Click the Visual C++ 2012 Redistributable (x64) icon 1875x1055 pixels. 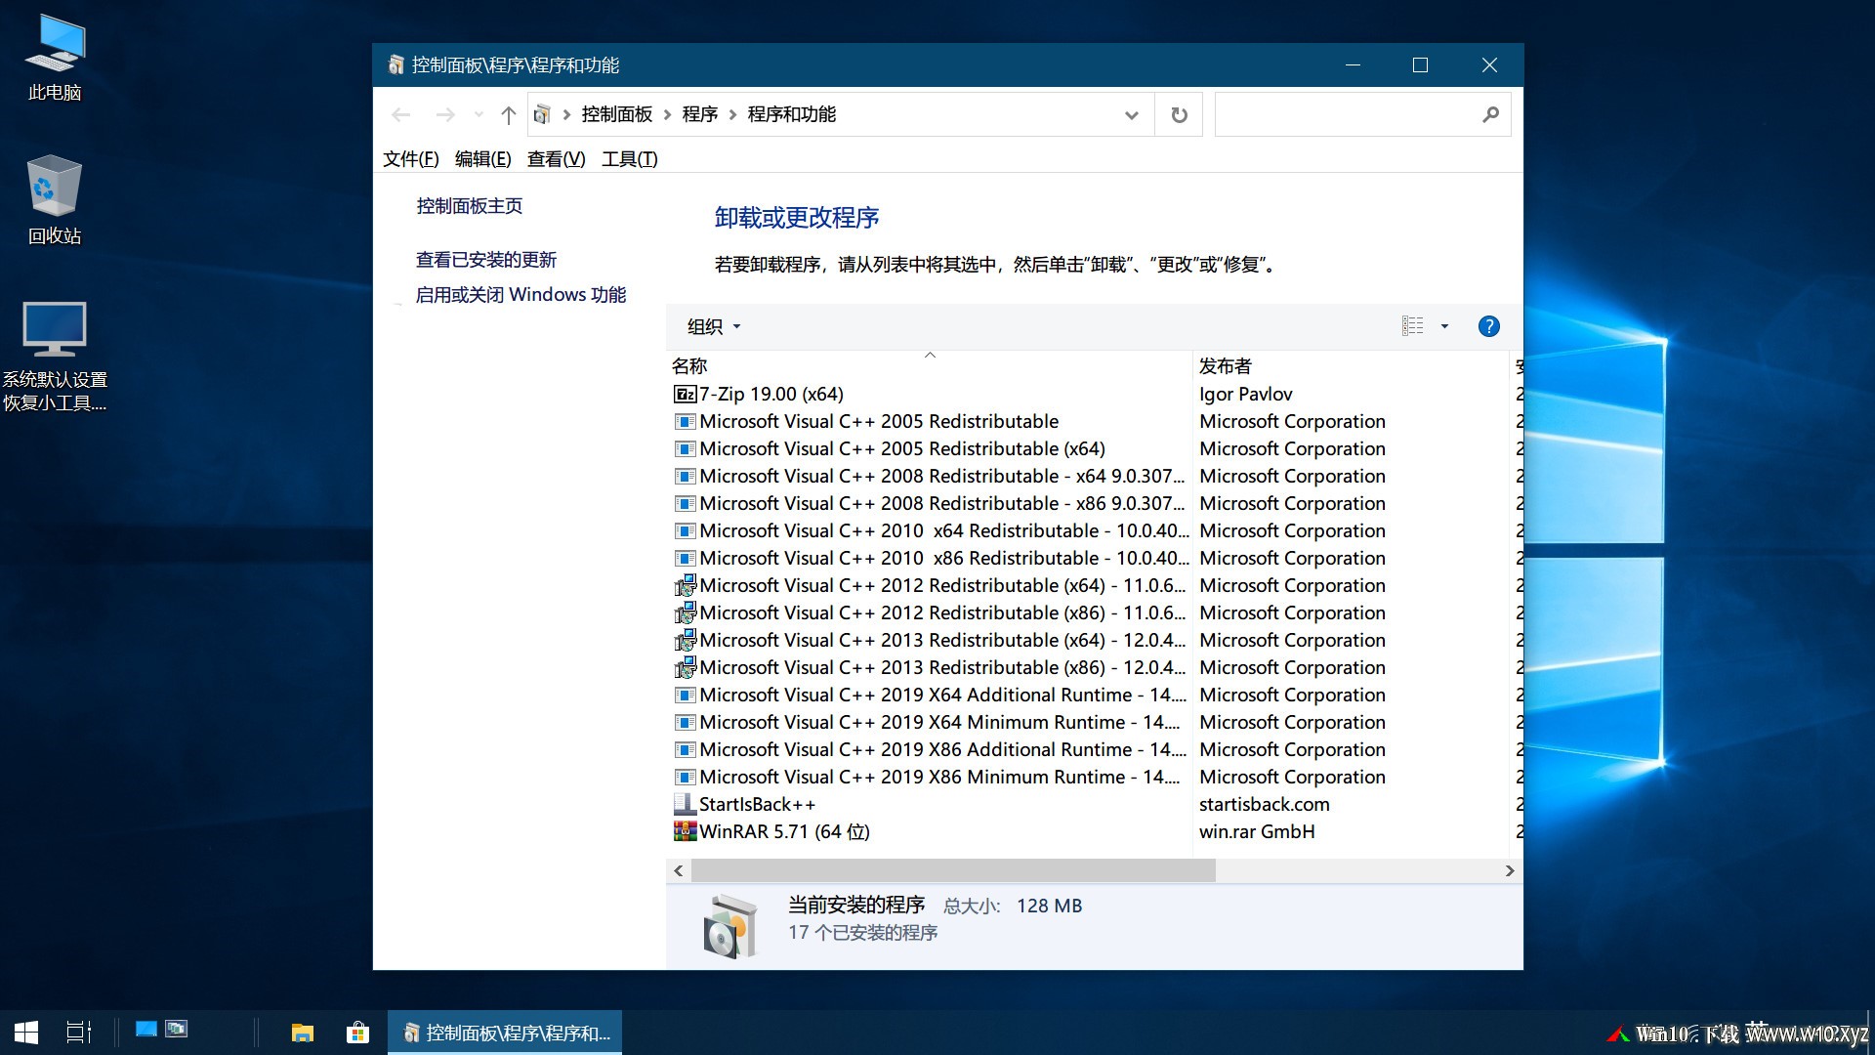point(685,586)
